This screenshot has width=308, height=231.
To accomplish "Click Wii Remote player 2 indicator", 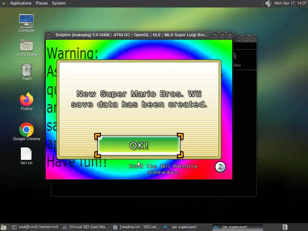I will click(220, 167).
